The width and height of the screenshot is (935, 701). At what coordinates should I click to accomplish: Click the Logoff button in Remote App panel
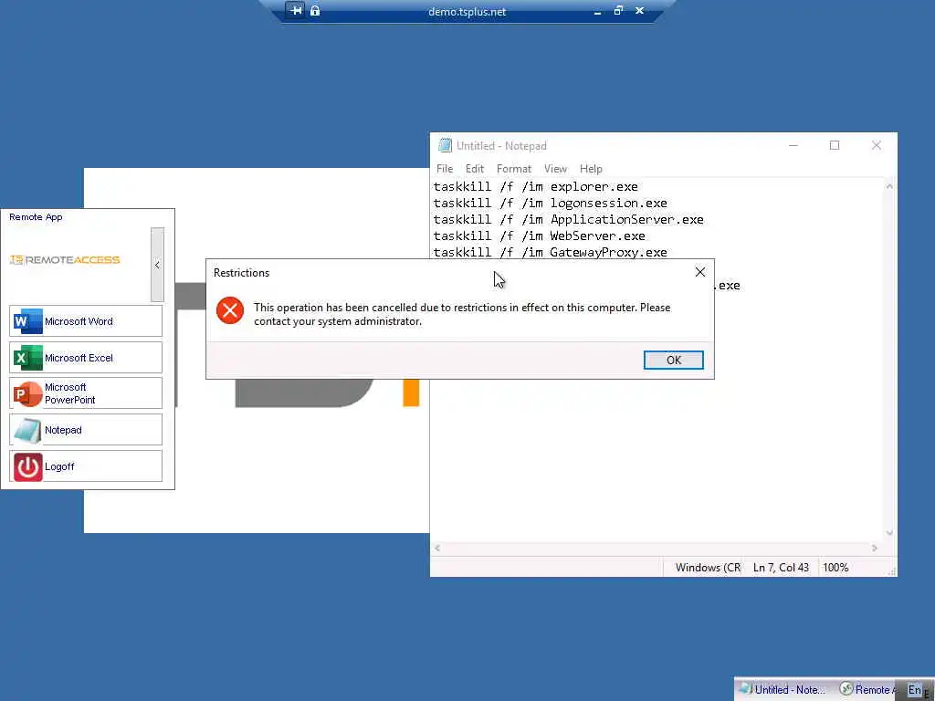[86, 466]
